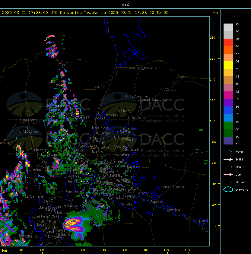
Task: Click the Divisadero place label
Action: coord(134,150)
